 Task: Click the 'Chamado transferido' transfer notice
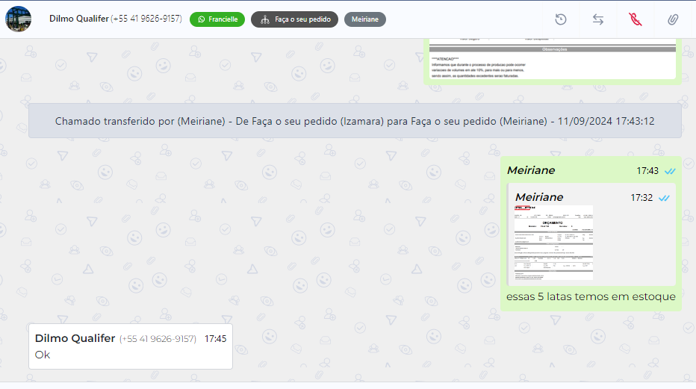tap(355, 121)
